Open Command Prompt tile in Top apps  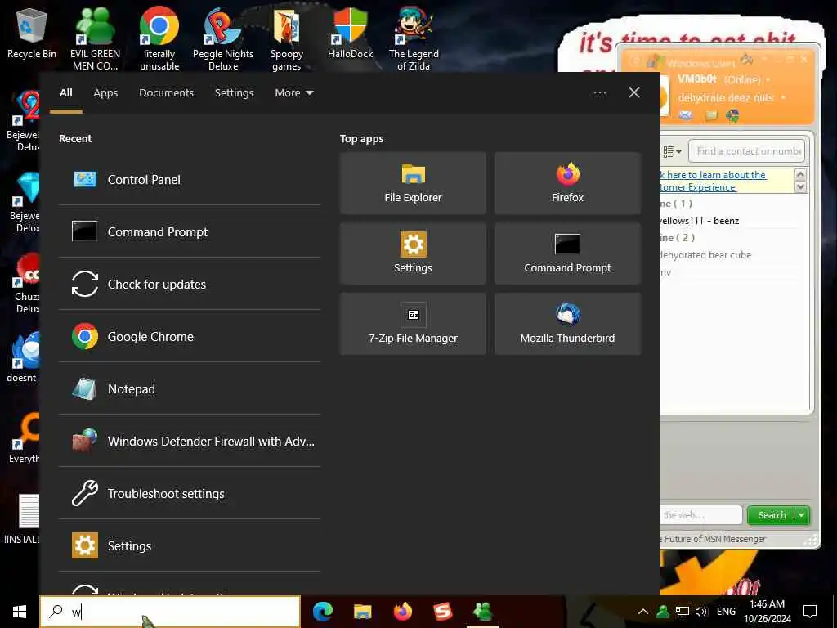[x=567, y=253]
